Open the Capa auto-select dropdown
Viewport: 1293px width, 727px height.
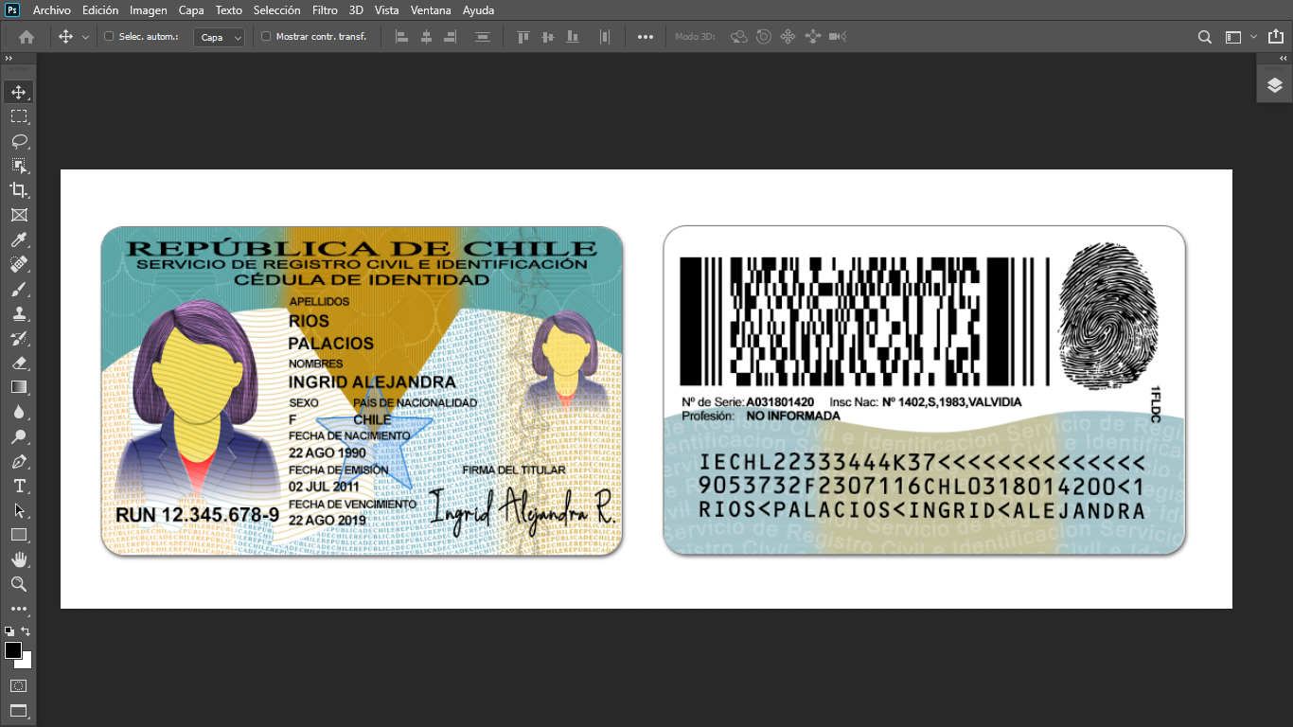(220, 37)
